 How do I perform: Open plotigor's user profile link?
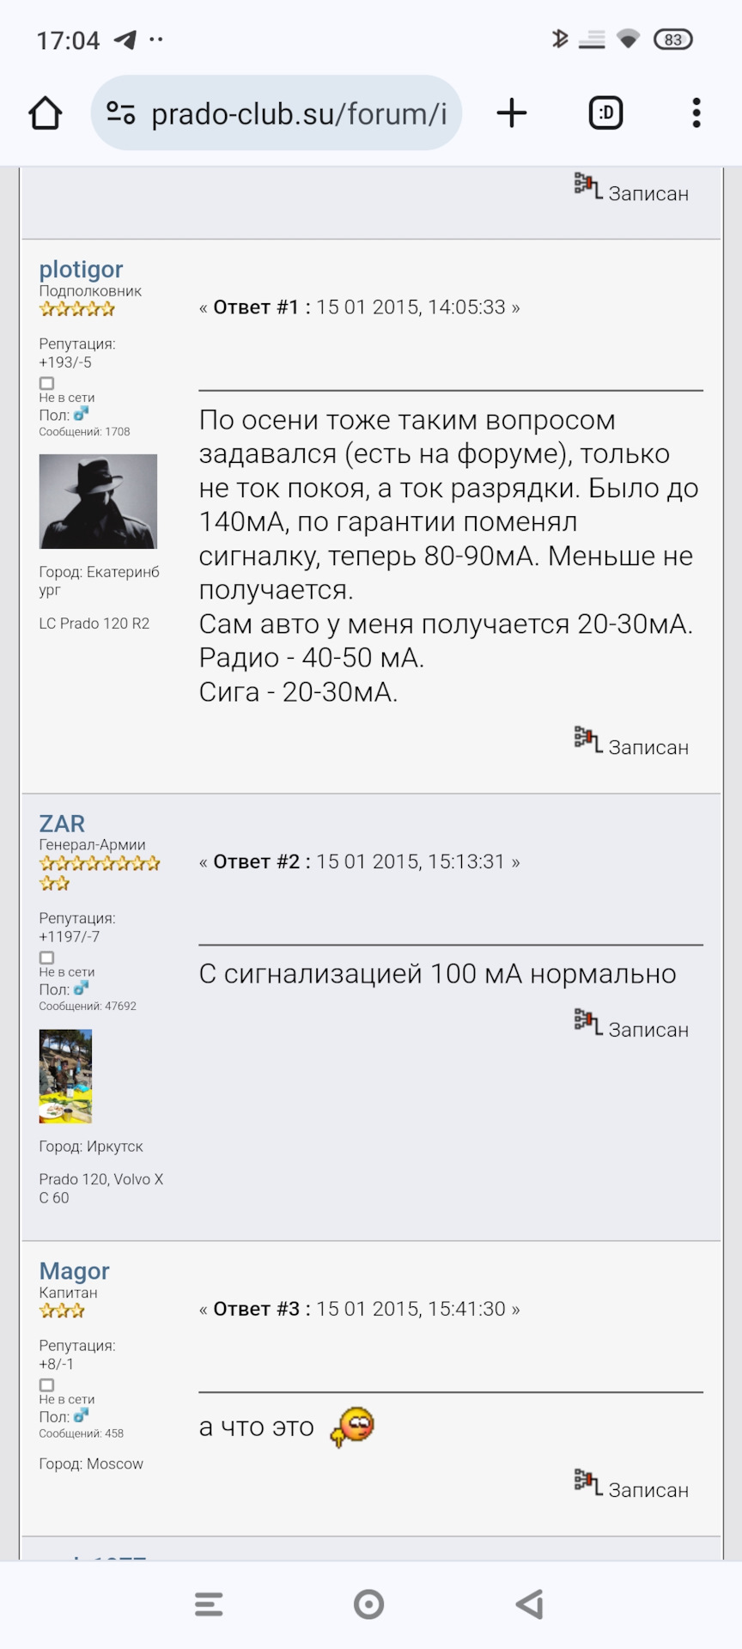(x=81, y=270)
